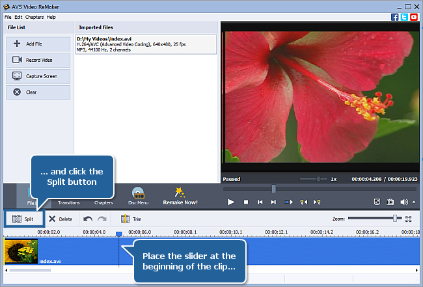This screenshot has width=423, height=287.
Task: Open the YouTube link icon
Action: click(x=414, y=17)
